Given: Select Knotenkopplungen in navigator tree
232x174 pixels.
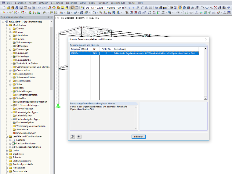Looking at the screenshot, I should (26, 133).
